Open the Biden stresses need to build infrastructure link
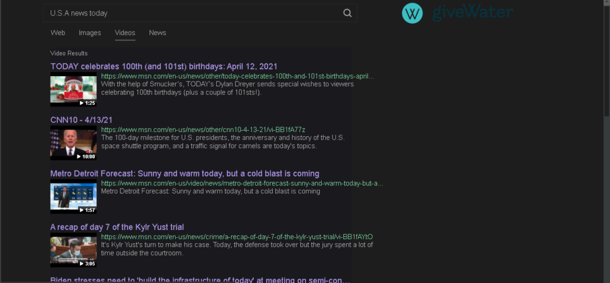610x283 pixels. [200, 280]
